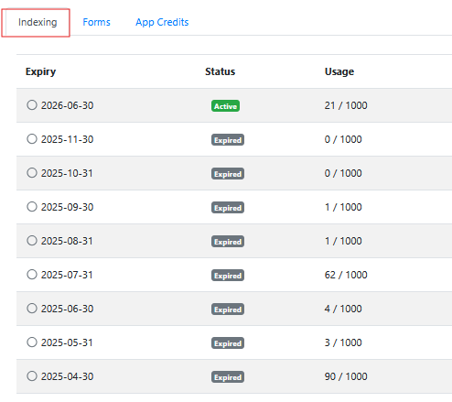Open the Forms tab
This screenshot has width=452, height=402.
pyautogui.click(x=96, y=22)
